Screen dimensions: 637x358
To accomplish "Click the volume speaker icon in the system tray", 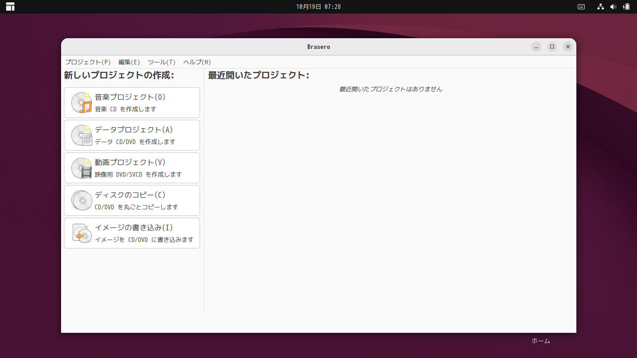I will (x=613, y=7).
